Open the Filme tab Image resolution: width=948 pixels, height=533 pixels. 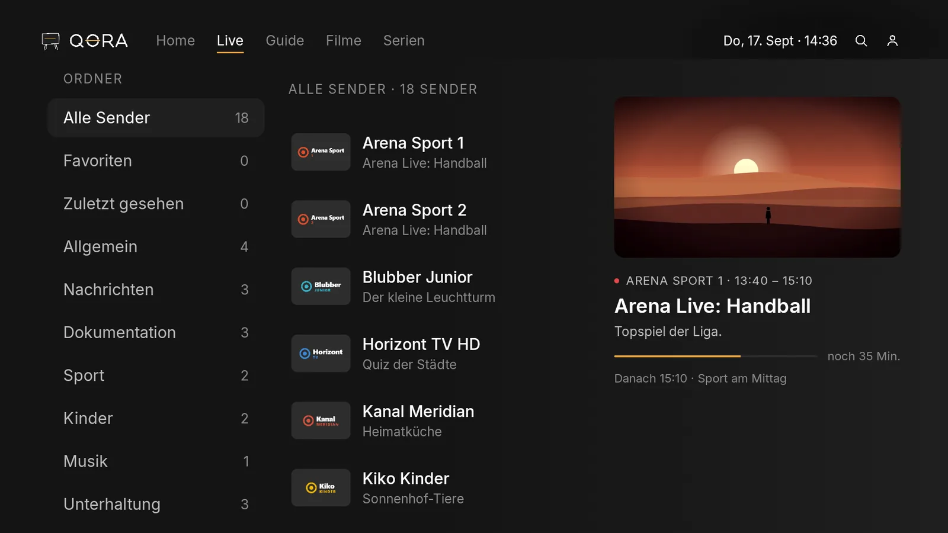click(x=344, y=41)
